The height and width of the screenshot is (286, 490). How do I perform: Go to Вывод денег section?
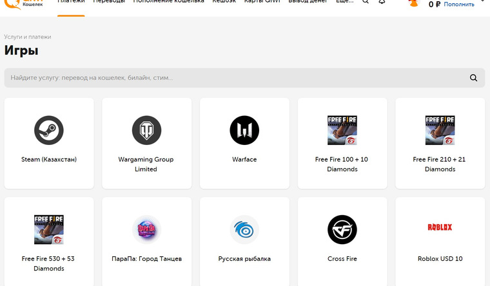tap(308, 1)
